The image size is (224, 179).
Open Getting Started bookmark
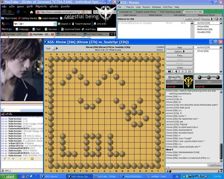click(x=28, y=18)
